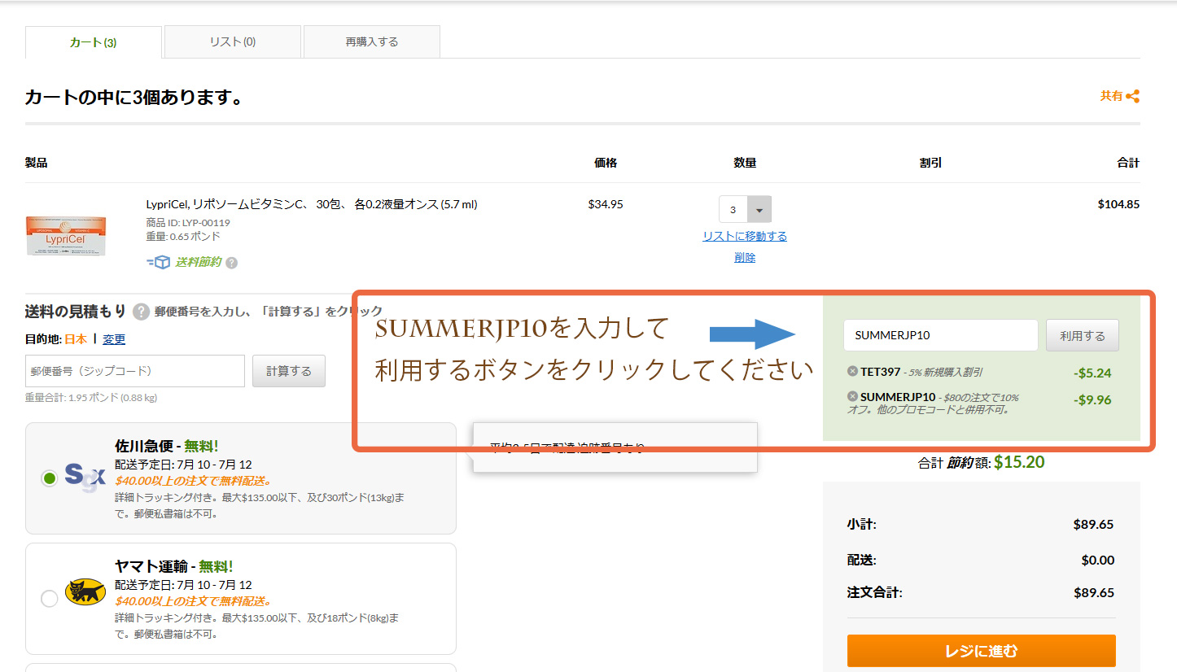Click the Yamato black cat logo

click(85, 591)
